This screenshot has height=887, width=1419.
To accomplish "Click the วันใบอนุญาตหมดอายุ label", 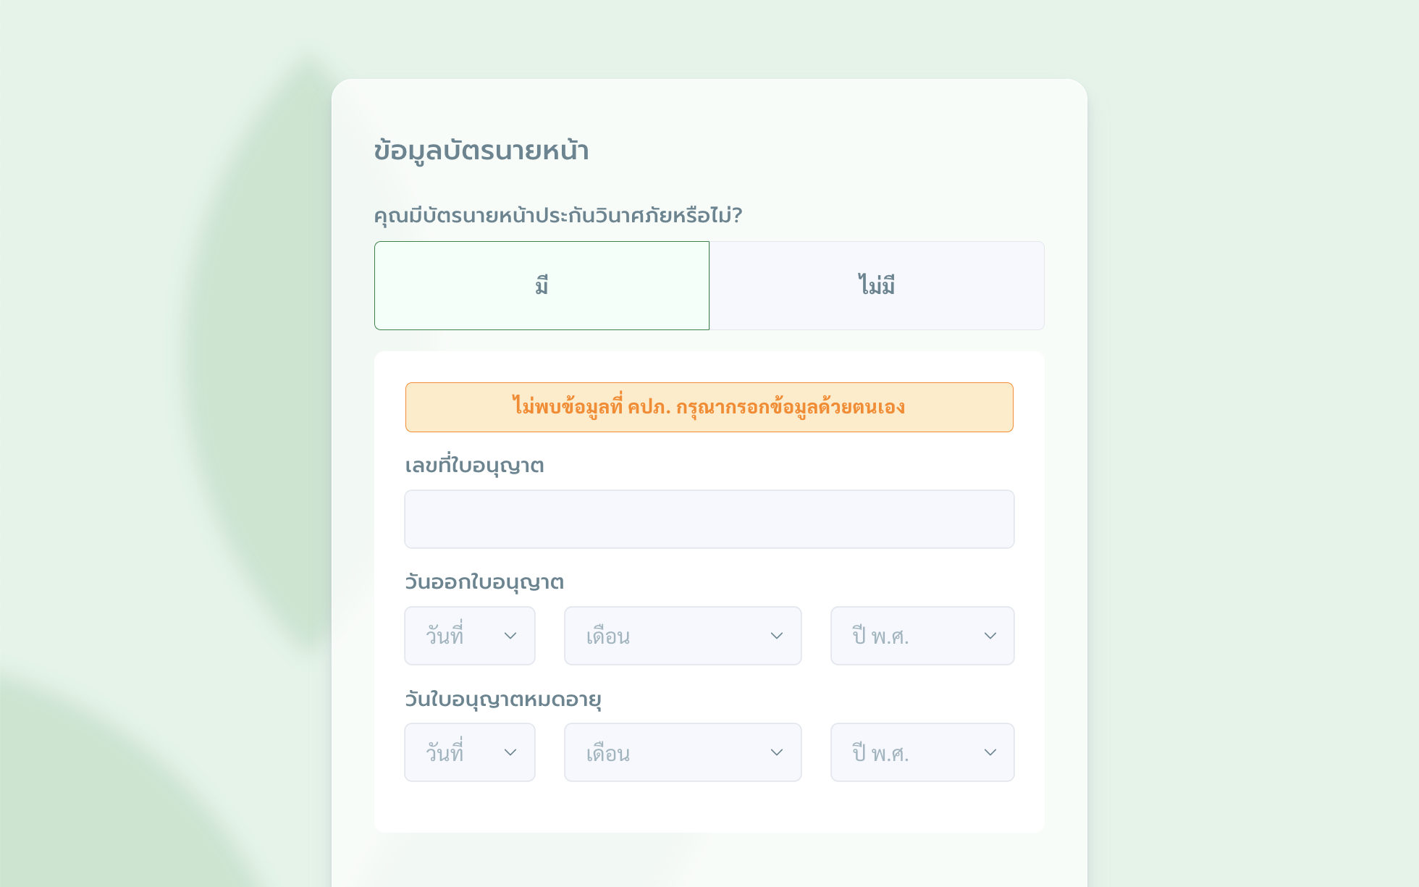I will (502, 699).
